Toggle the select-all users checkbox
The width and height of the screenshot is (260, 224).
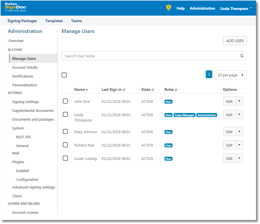[x=64, y=75]
